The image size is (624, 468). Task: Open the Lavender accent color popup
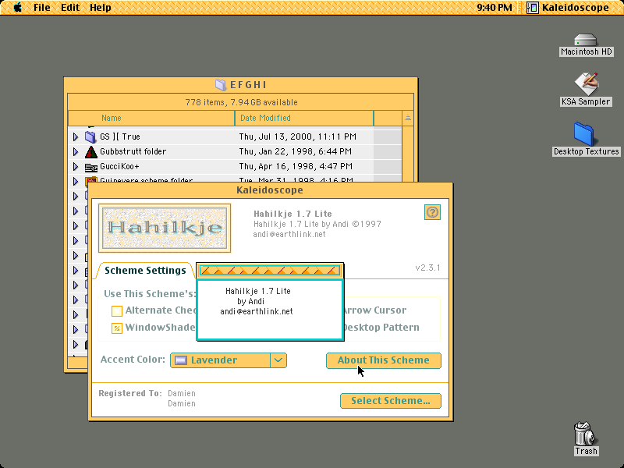229,360
